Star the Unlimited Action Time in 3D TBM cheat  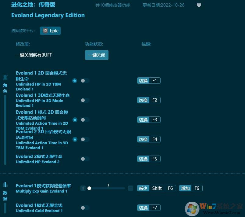click(75, 139)
